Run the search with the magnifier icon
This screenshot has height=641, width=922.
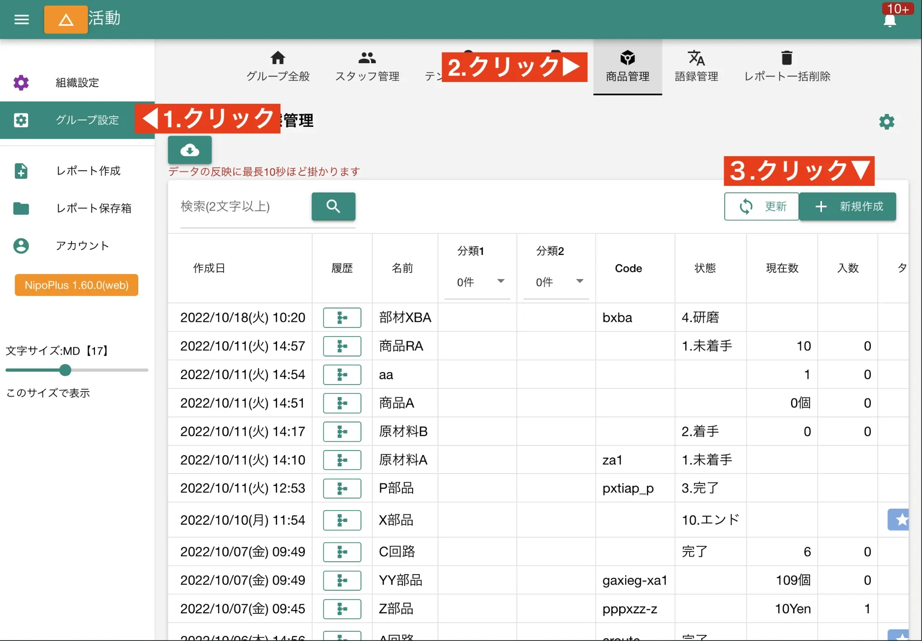333,207
